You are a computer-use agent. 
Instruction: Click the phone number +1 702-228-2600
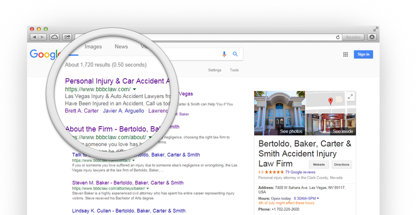pyautogui.click(x=285, y=209)
